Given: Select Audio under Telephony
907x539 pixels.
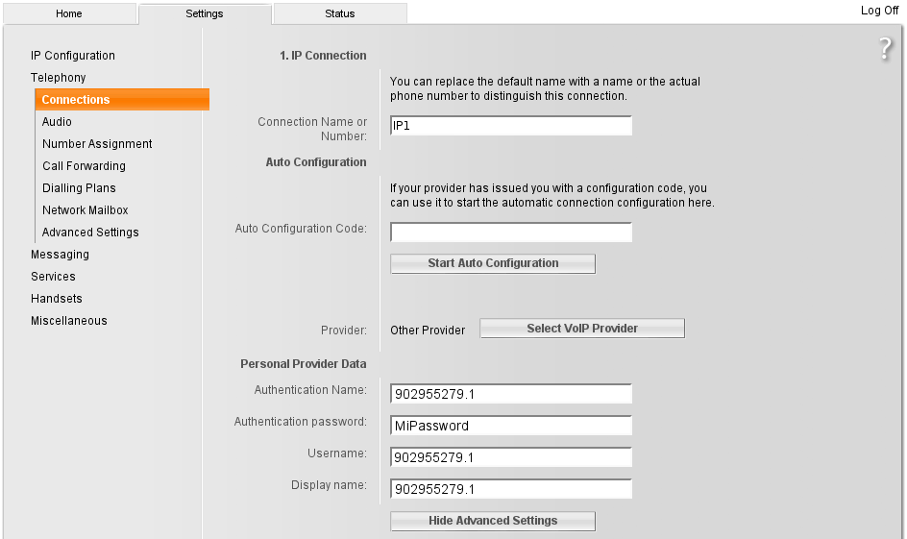Looking at the screenshot, I should (57, 122).
